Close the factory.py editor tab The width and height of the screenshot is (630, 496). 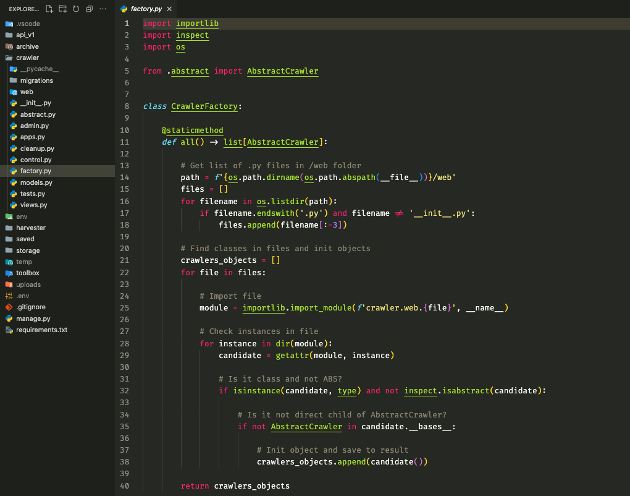170,9
